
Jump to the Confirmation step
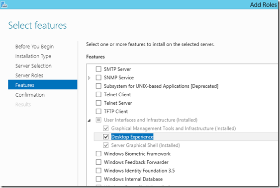click(30, 95)
